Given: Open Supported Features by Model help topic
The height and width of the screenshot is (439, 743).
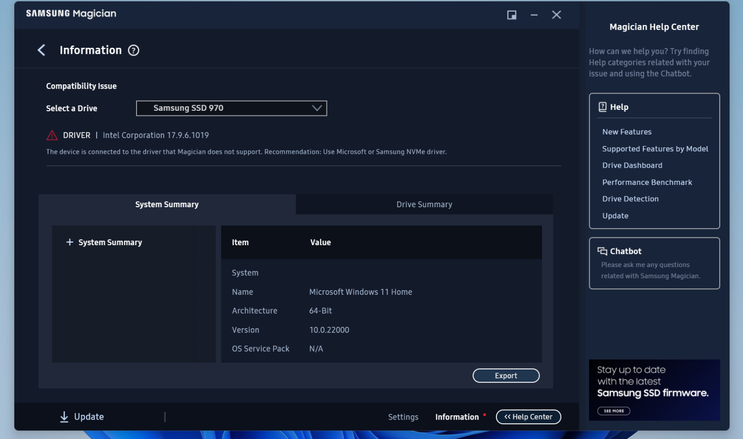Looking at the screenshot, I should 655,149.
